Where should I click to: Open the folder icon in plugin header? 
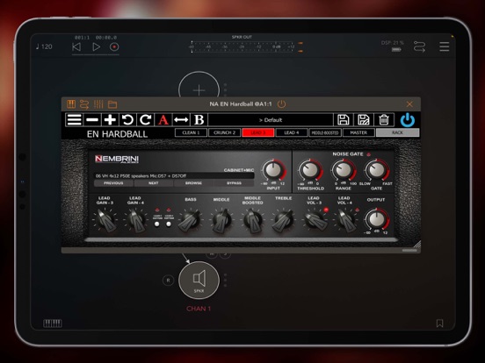click(x=112, y=104)
